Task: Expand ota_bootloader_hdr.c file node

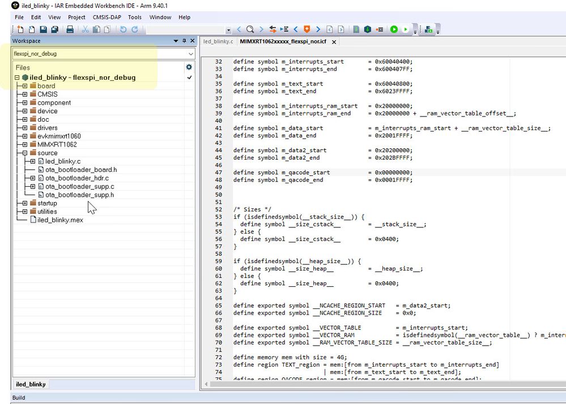Action: 33,178
